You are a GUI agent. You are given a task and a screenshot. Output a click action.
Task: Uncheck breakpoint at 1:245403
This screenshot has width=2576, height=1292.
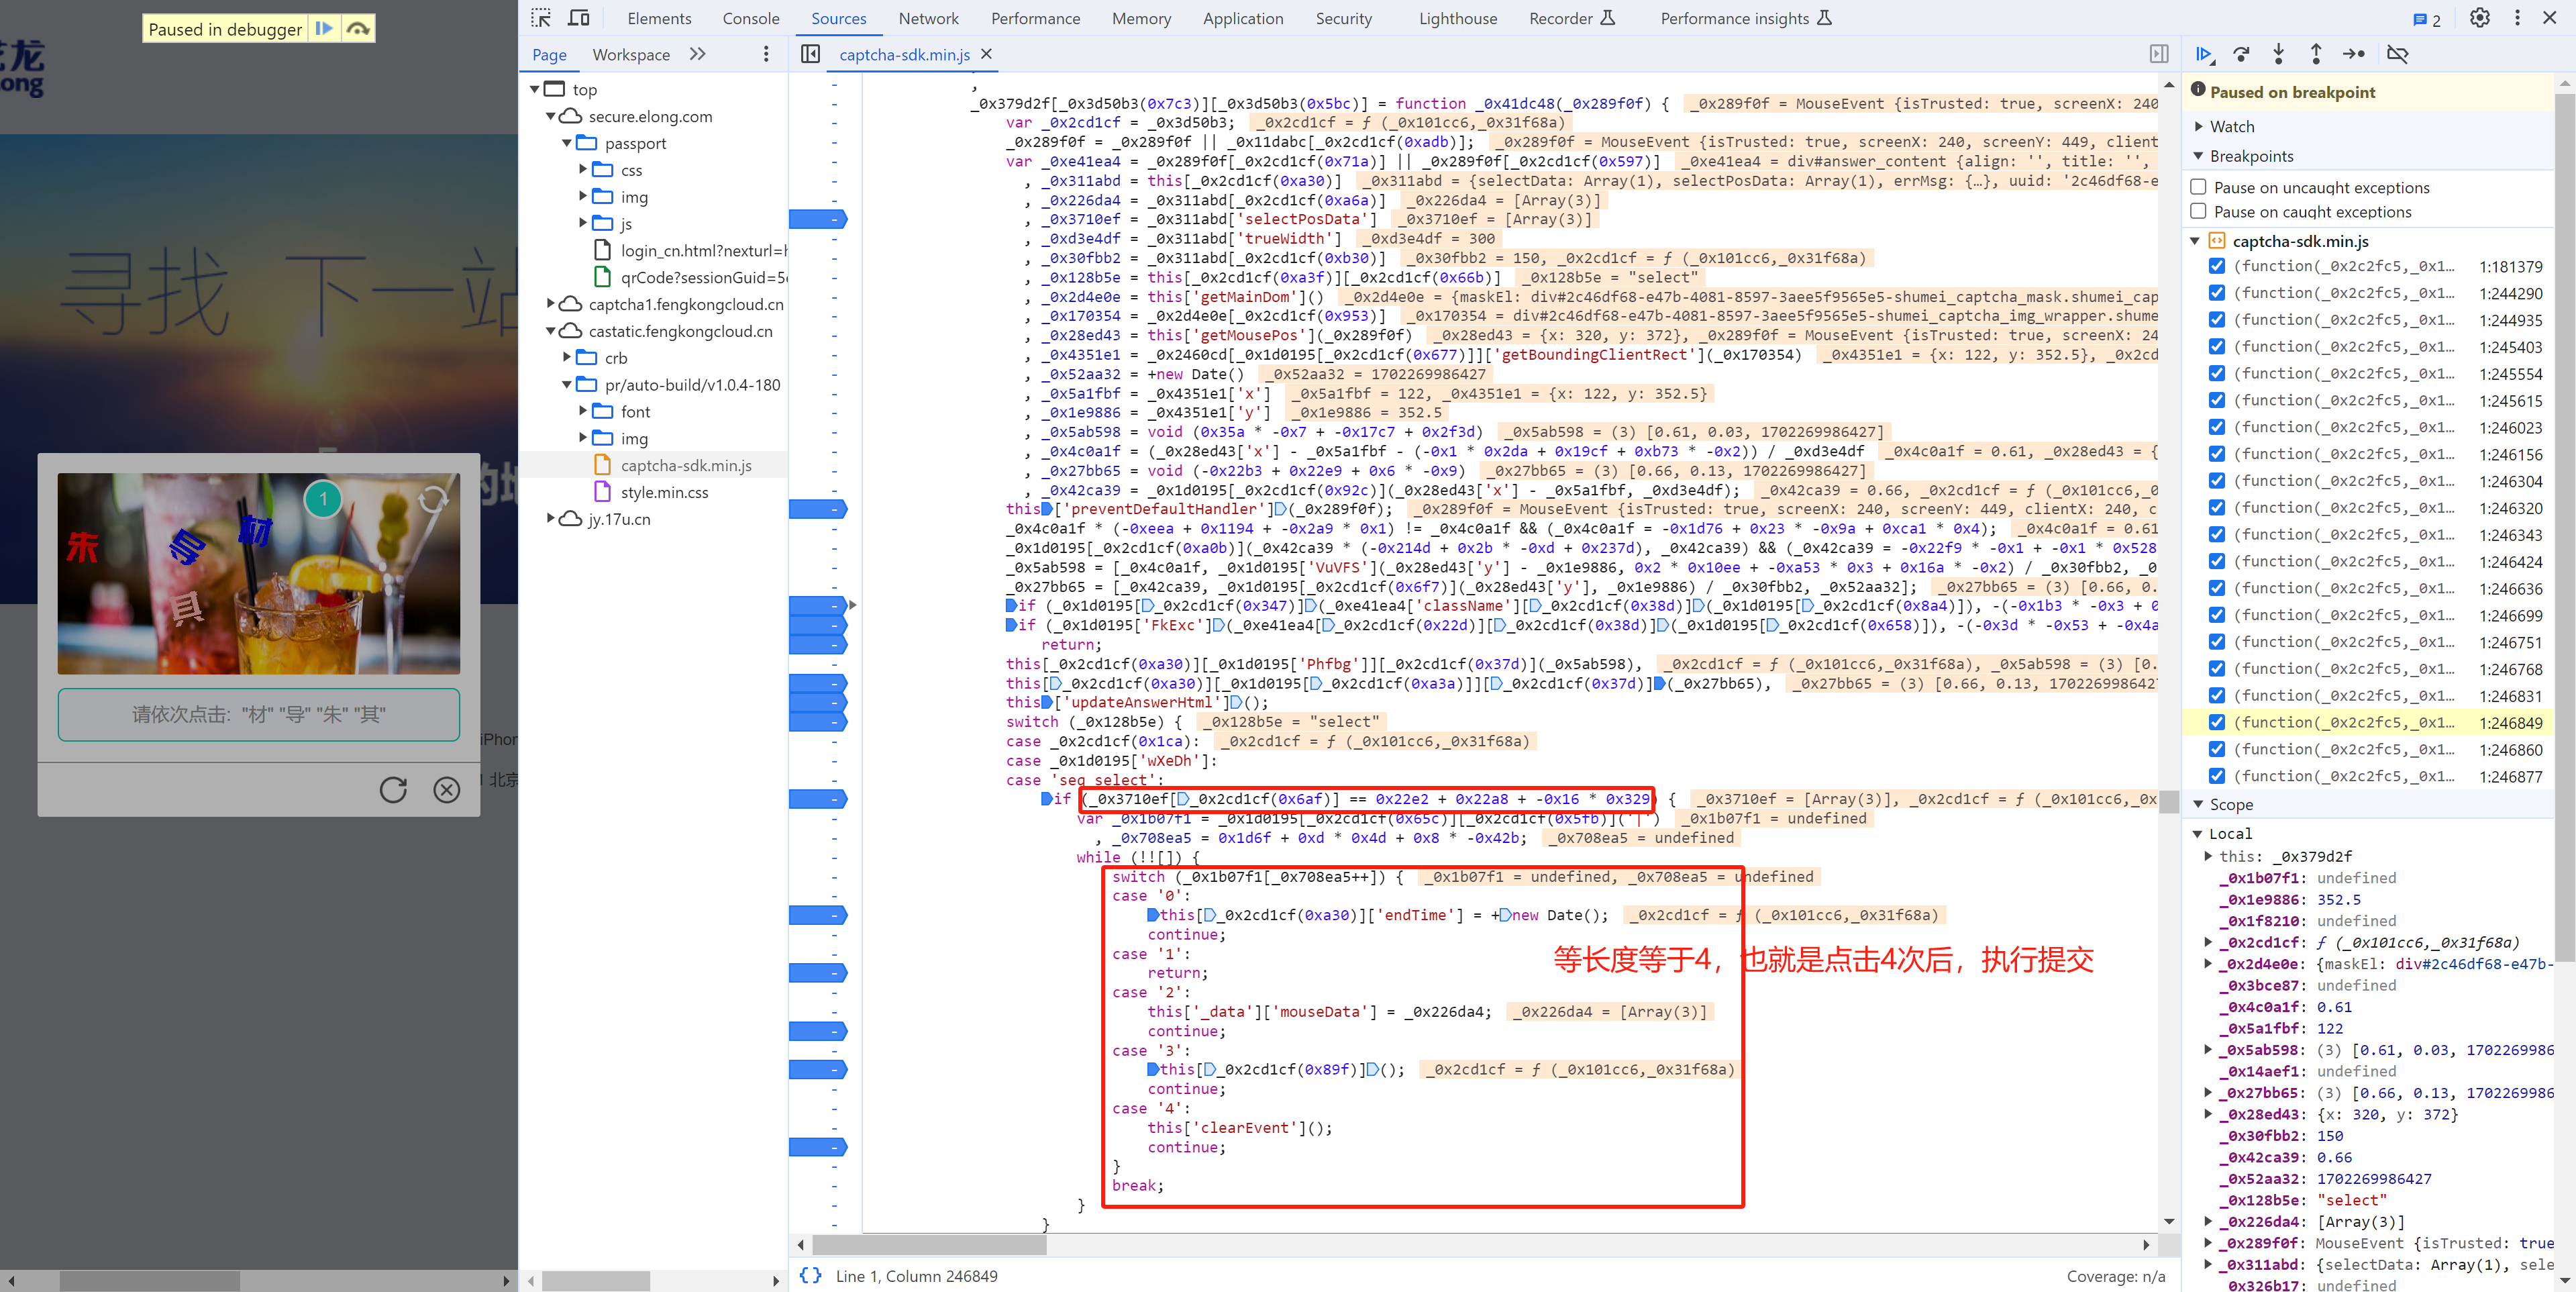coord(2217,346)
